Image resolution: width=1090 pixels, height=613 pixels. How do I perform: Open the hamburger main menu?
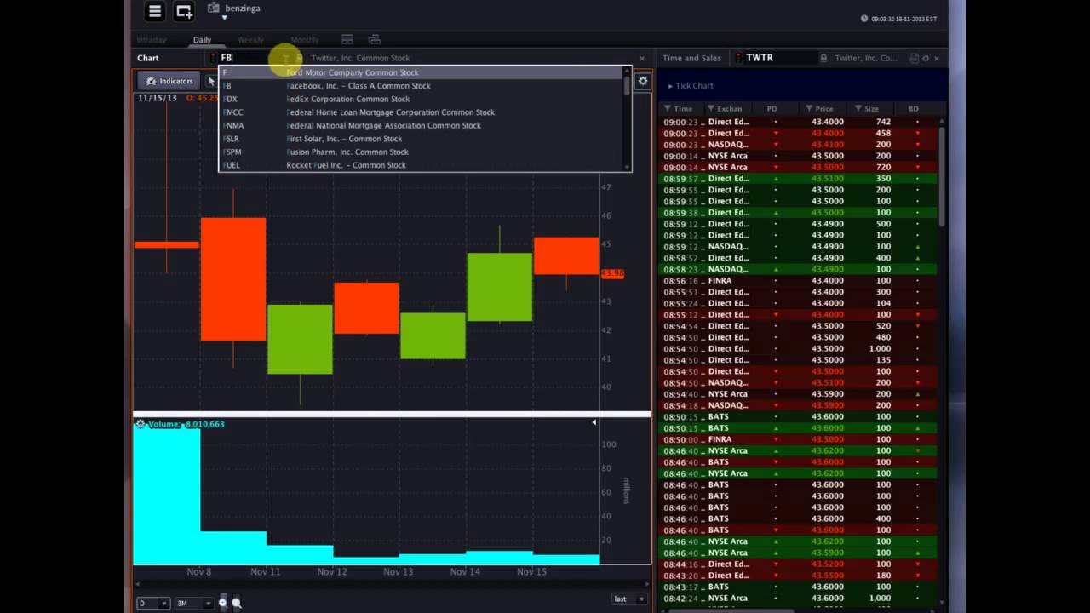click(x=154, y=11)
